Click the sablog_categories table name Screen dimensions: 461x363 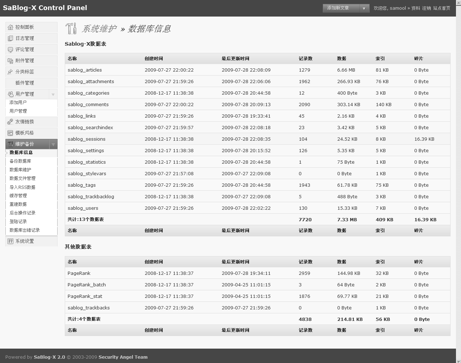(89, 93)
